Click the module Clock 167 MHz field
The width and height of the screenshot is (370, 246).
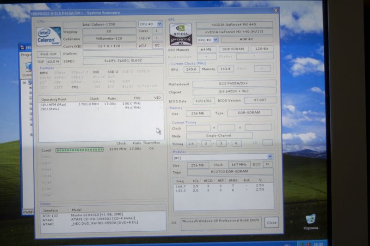(x=239, y=165)
